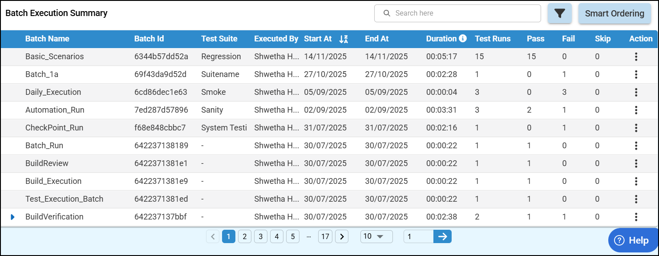Image resolution: width=659 pixels, height=256 pixels.
Task: Click the go-to-page arrow button
Action: (x=442, y=236)
